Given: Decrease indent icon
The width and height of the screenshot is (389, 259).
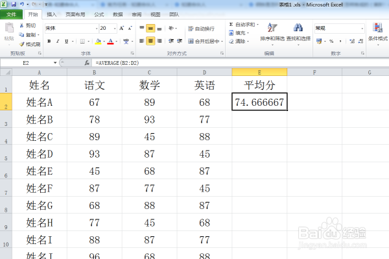Looking at the screenshot, I should click(x=171, y=41).
